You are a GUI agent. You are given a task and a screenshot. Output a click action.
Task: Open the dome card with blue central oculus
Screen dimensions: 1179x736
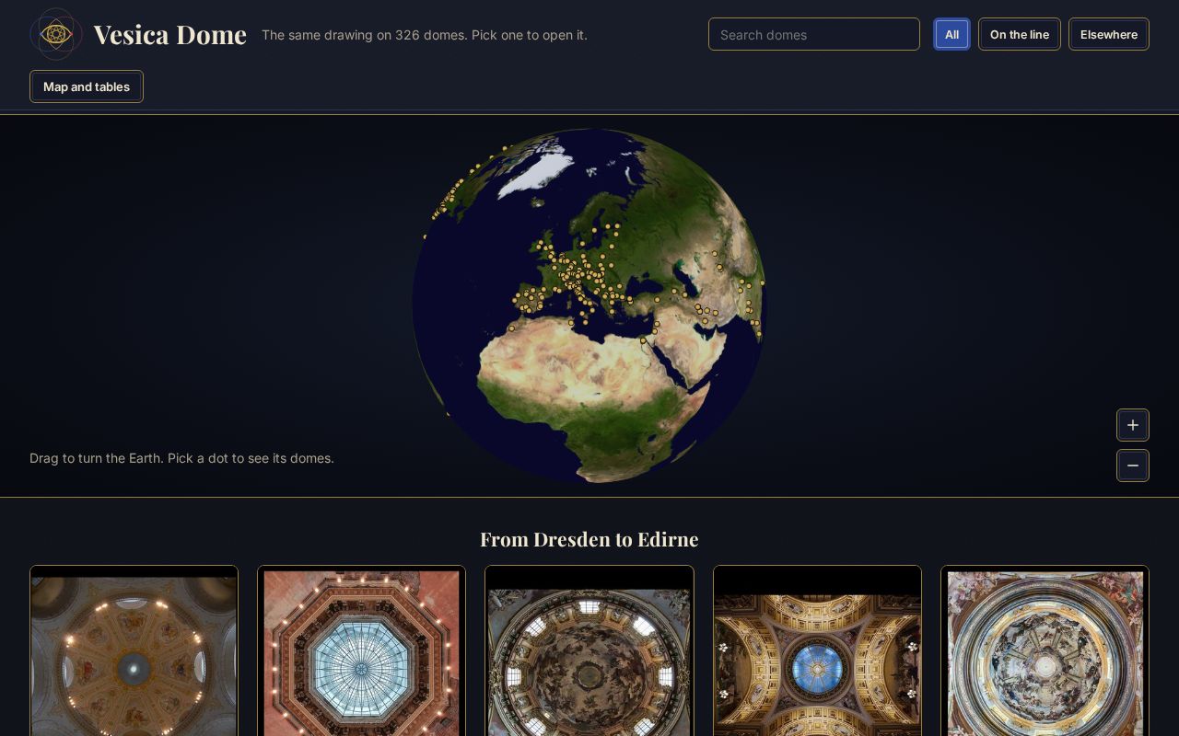pyautogui.click(x=817, y=650)
